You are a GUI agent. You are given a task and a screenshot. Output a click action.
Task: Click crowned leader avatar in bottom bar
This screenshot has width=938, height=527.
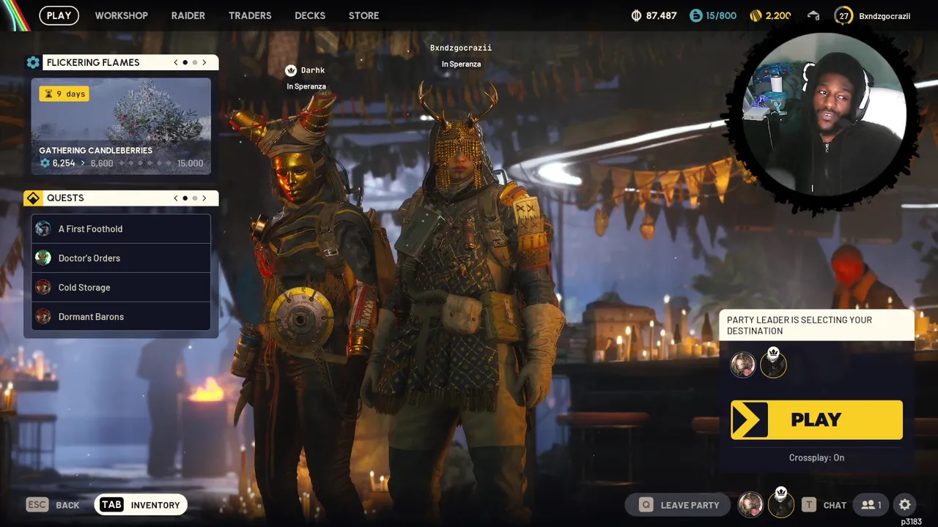point(781,504)
